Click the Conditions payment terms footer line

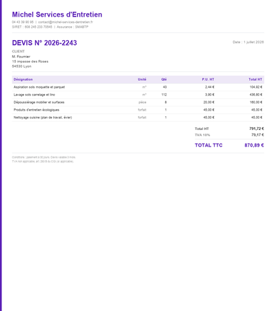(43, 158)
